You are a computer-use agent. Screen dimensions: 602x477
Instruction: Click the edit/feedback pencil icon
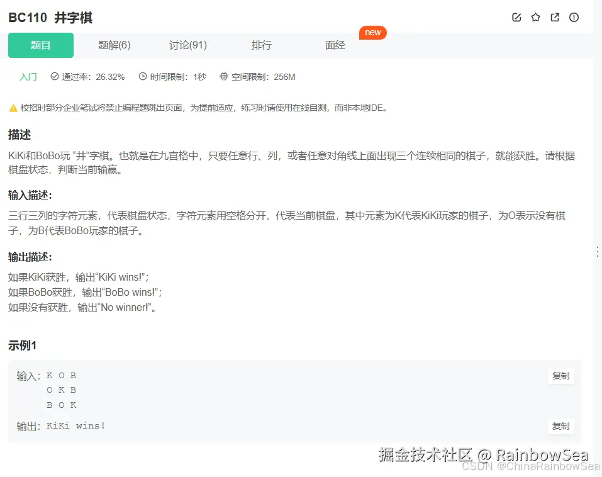516,18
